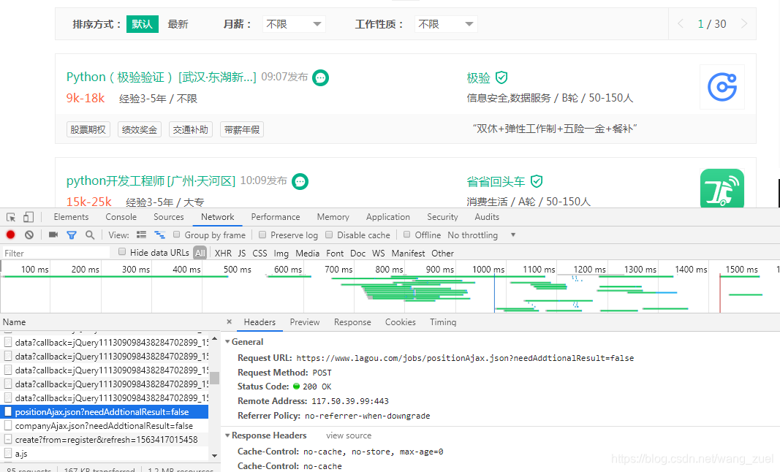
Task: Toggle the overview waterfall view icon
Action: 159,235
